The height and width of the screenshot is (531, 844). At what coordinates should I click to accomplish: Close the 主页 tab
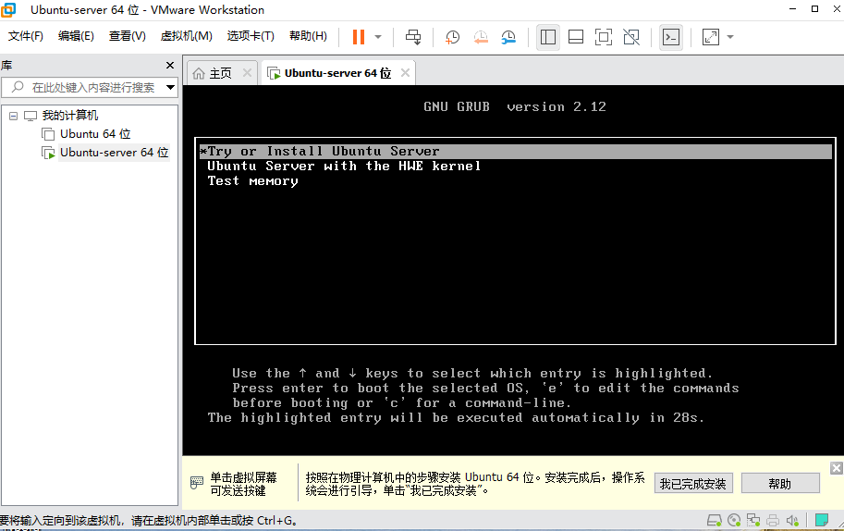[x=247, y=73]
